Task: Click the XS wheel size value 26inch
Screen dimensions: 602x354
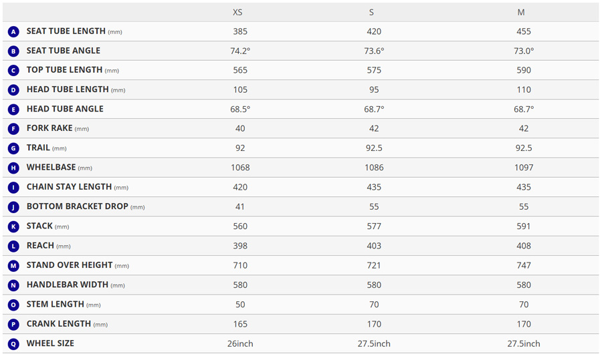Action: point(240,343)
